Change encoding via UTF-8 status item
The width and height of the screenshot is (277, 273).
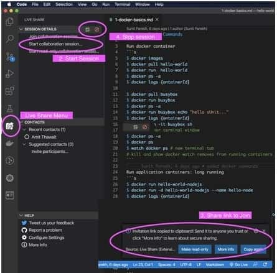click(185, 265)
